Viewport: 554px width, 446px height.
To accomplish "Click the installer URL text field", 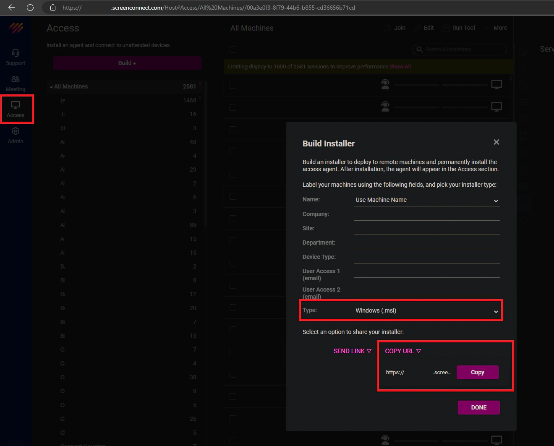I will 419,373.
